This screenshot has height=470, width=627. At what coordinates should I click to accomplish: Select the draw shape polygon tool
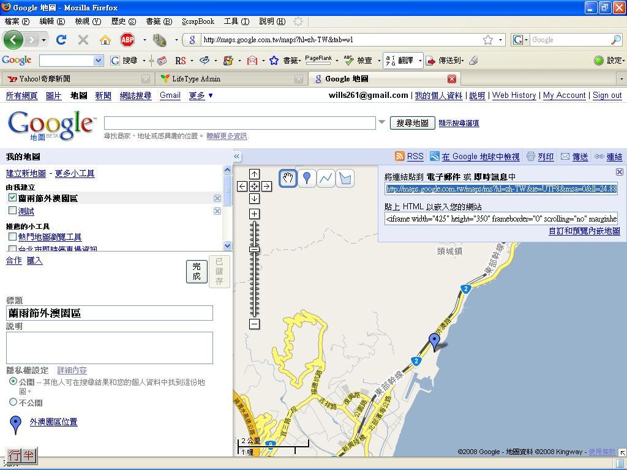point(345,178)
